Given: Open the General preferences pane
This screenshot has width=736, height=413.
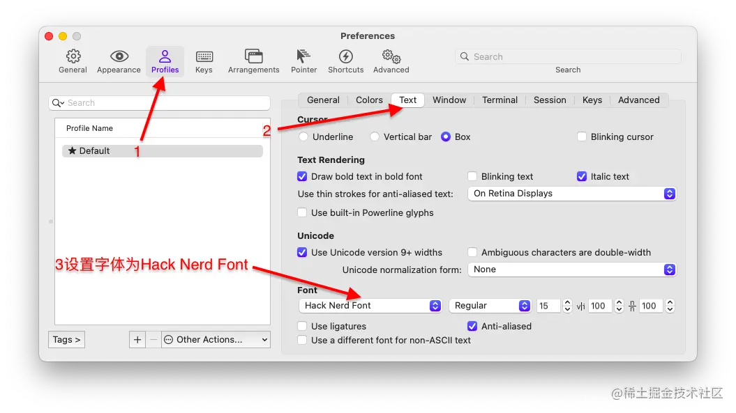Looking at the screenshot, I should tap(73, 61).
